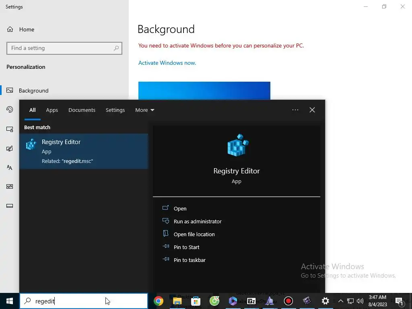Open Microsoft Store from the taskbar
The width and height of the screenshot is (412, 309).
(196, 301)
